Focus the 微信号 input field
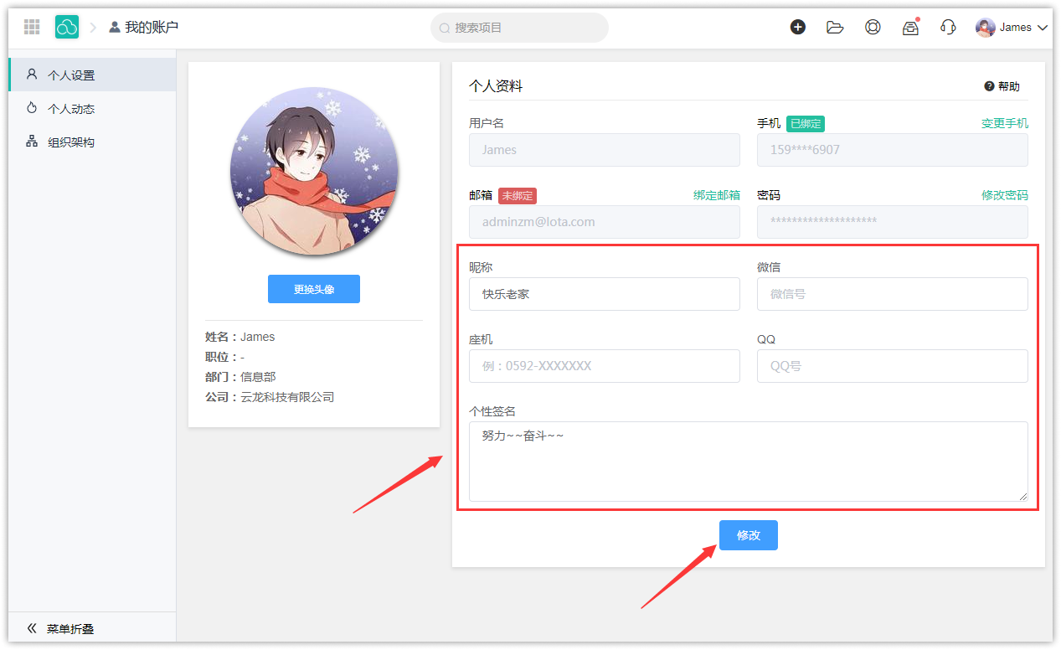 tap(893, 294)
